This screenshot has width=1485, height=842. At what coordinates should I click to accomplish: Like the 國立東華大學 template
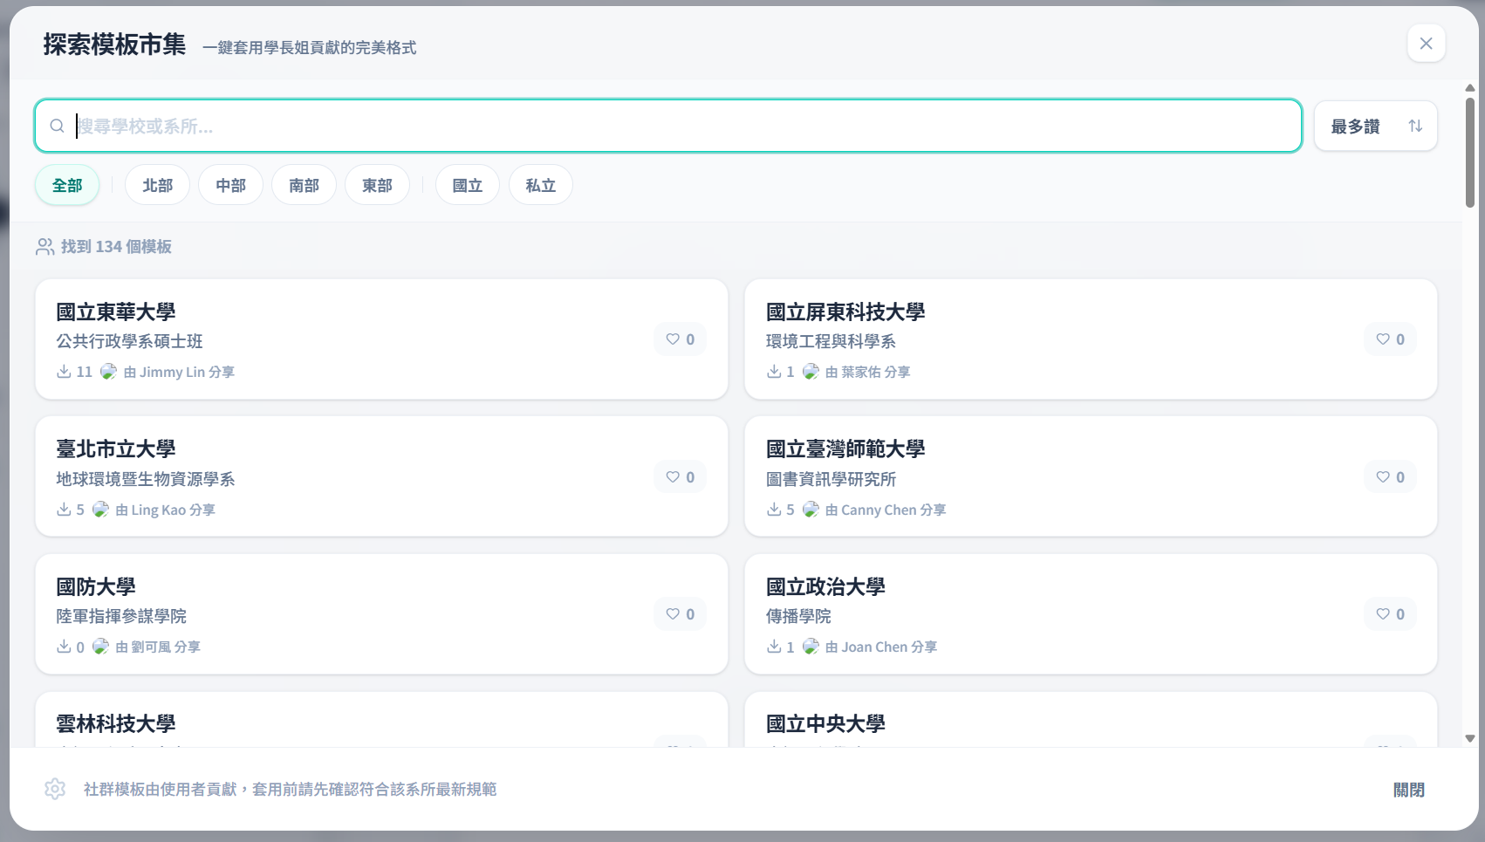pos(681,339)
